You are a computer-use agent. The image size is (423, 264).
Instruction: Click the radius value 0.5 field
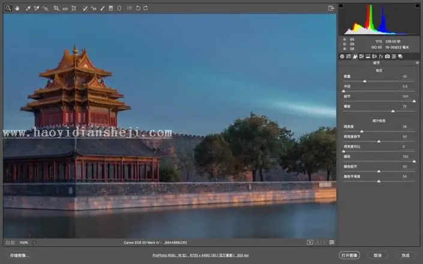pyautogui.click(x=404, y=86)
